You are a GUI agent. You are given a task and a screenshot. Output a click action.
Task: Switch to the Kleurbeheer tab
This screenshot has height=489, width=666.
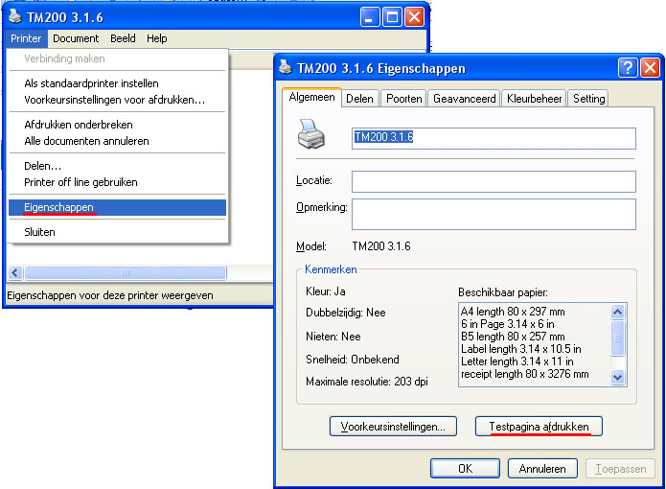pyautogui.click(x=534, y=99)
